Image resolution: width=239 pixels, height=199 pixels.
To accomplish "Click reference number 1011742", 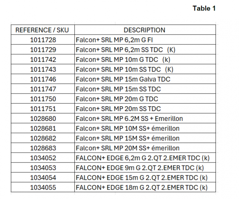I will pos(42,59).
